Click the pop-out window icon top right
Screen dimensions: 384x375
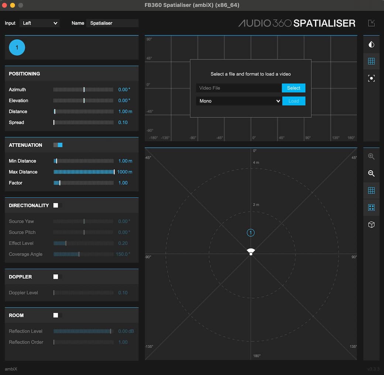[371, 23]
